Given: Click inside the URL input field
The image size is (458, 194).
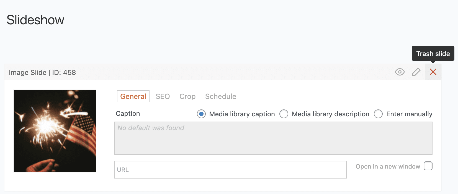Looking at the screenshot, I should 230,170.
